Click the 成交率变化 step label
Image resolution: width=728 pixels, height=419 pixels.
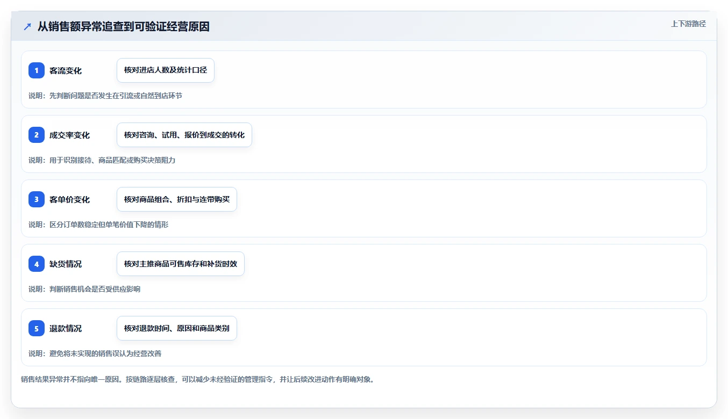pos(70,135)
